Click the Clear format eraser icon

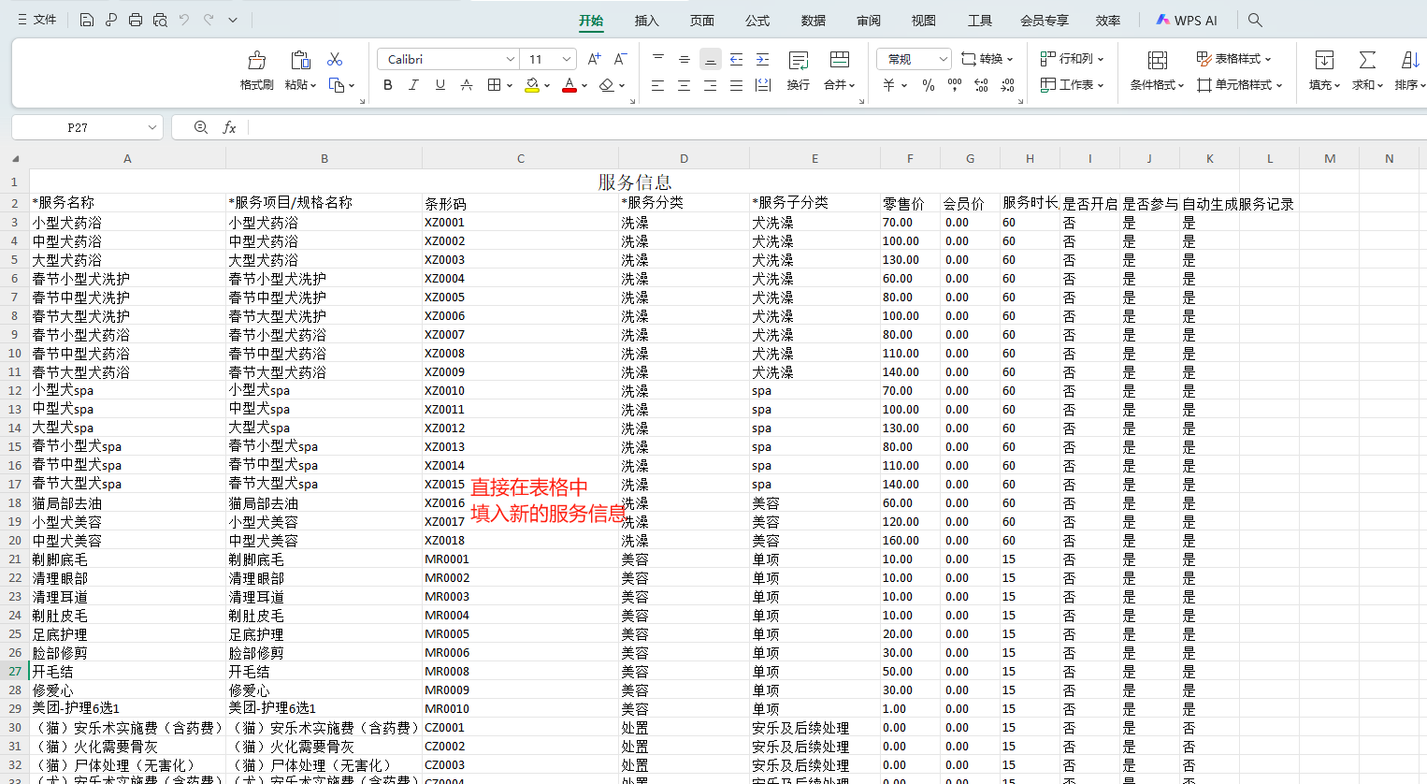pyautogui.click(x=606, y=85)
